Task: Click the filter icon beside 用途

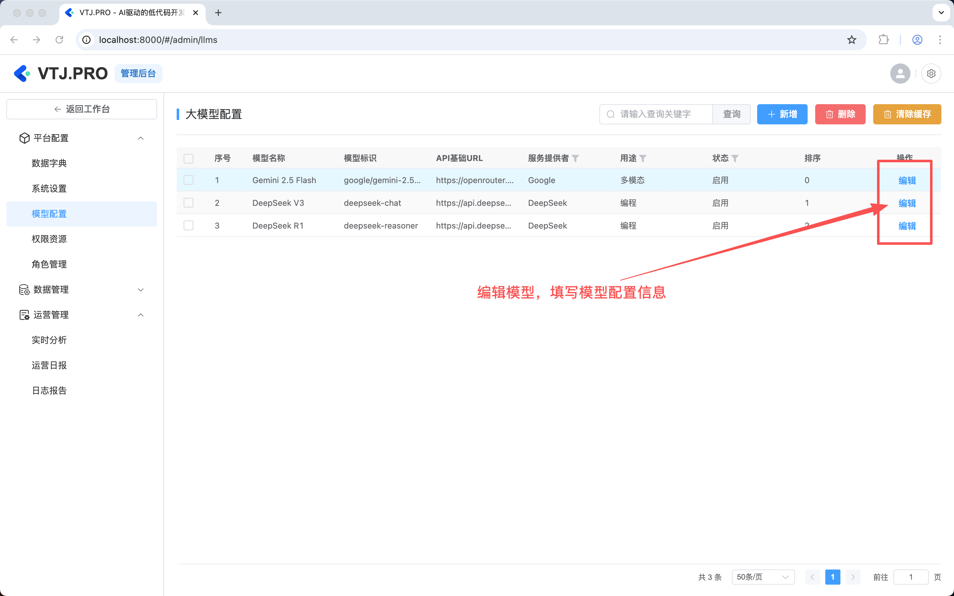Action: point(643,158)
